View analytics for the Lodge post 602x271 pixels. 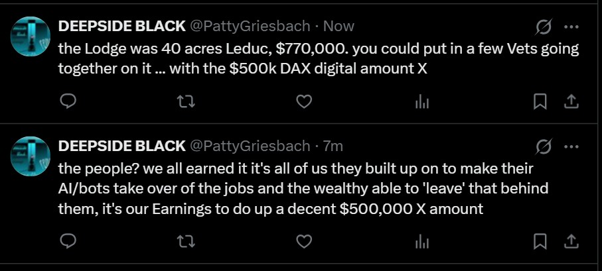point(421,101)
